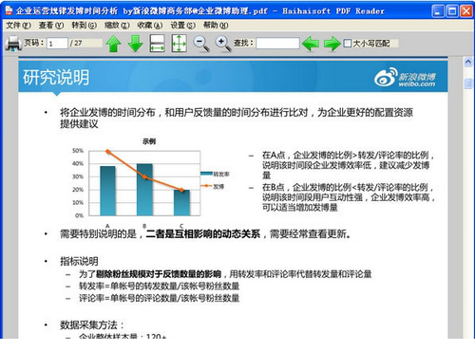475x352 pixels.
Task: Close the PDF Reader window
Action: pos(466,11)
